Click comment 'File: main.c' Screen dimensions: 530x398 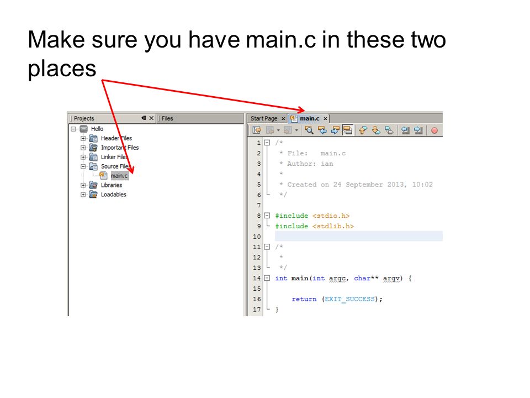pyautogui.click(x=316, y=153)
